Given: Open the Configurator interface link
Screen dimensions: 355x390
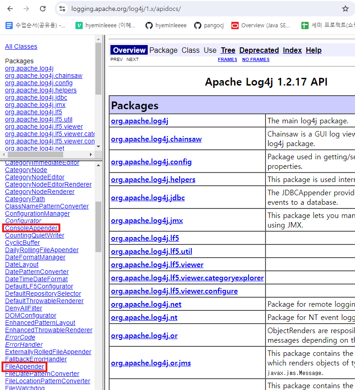Looking at the screenshot, I should click(23, 221).
